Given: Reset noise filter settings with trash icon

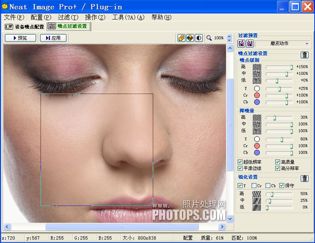Looking at the screenshot, I should coord(304,55).
